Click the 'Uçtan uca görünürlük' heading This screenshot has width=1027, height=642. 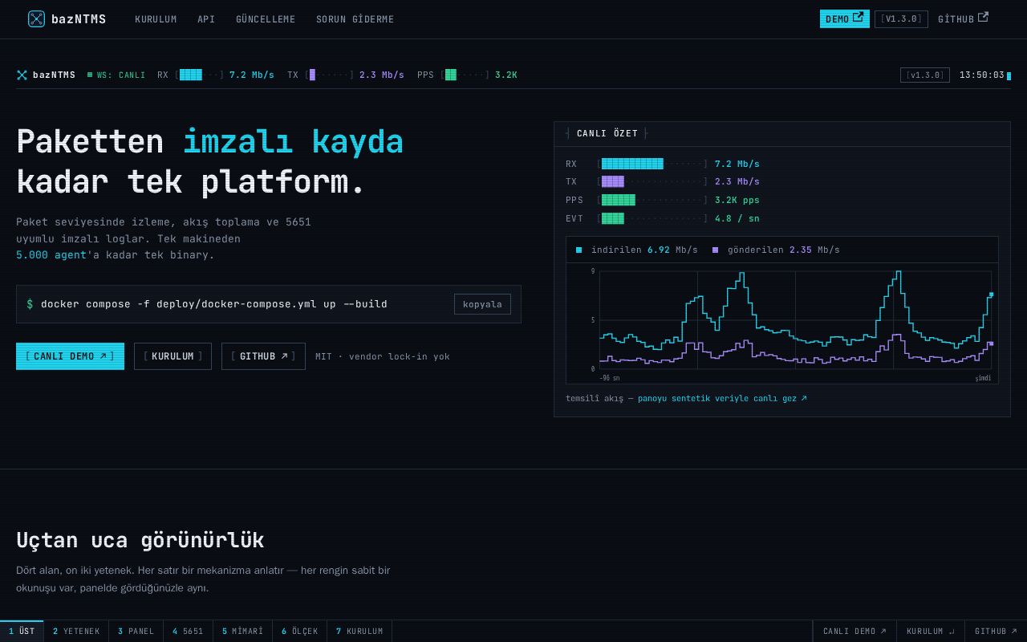[x=140, y=540]
